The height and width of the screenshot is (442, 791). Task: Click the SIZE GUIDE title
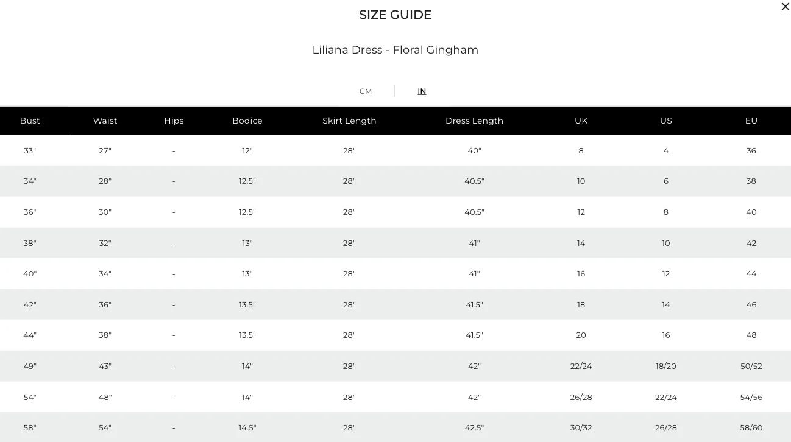pyautogui.click(x=395, y=15)
